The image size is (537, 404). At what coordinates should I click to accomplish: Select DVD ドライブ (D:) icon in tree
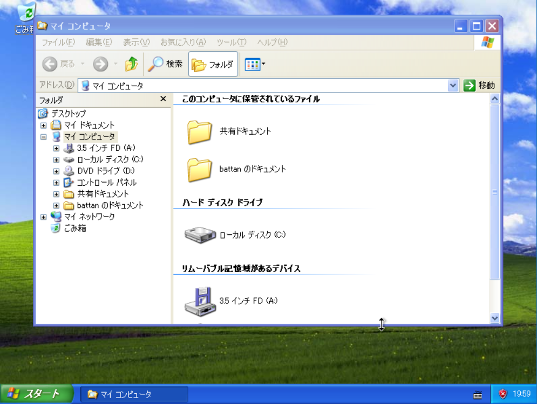coord(69,171)
